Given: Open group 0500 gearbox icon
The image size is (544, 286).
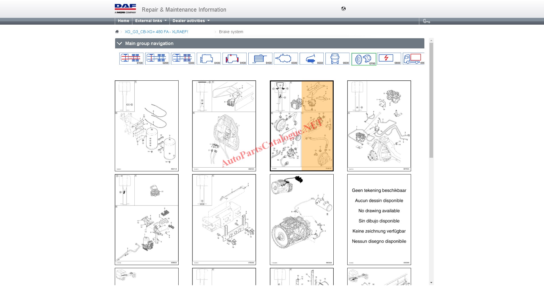Looking at the screenshot, I should point(286,59).
